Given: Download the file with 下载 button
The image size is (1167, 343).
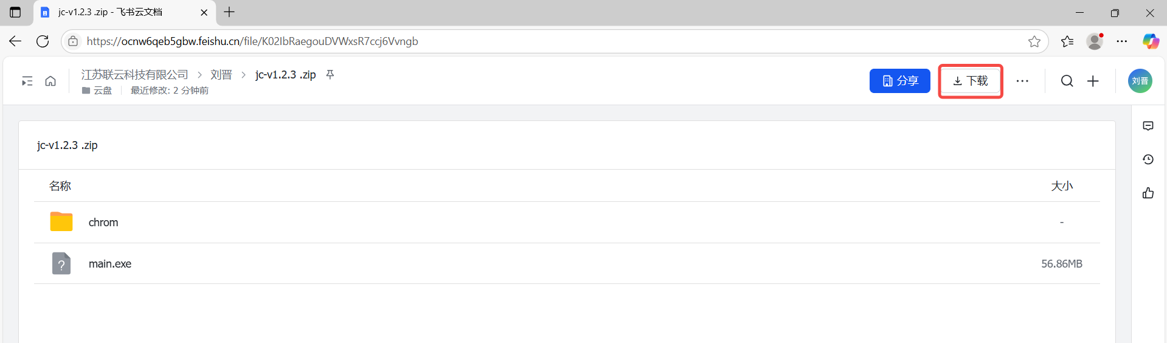Looking at the screenshot, I should point(971,81).
